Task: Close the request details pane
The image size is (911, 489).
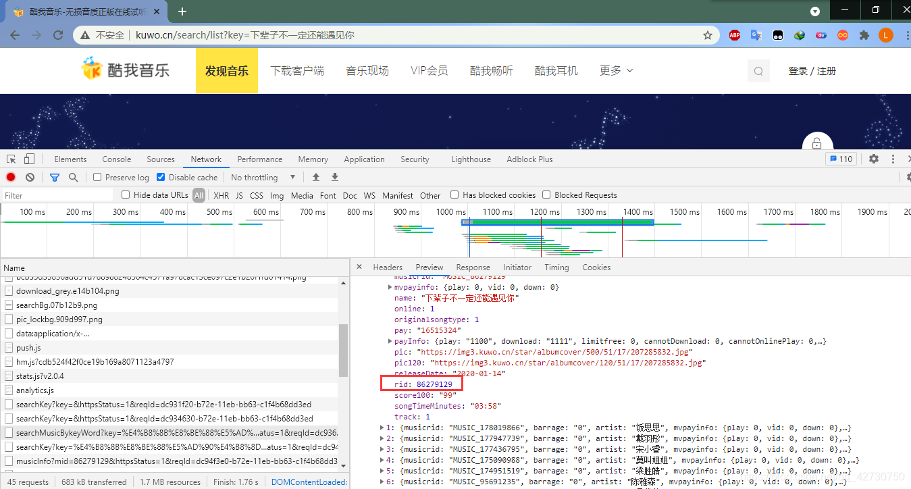Action: [359, 267]
